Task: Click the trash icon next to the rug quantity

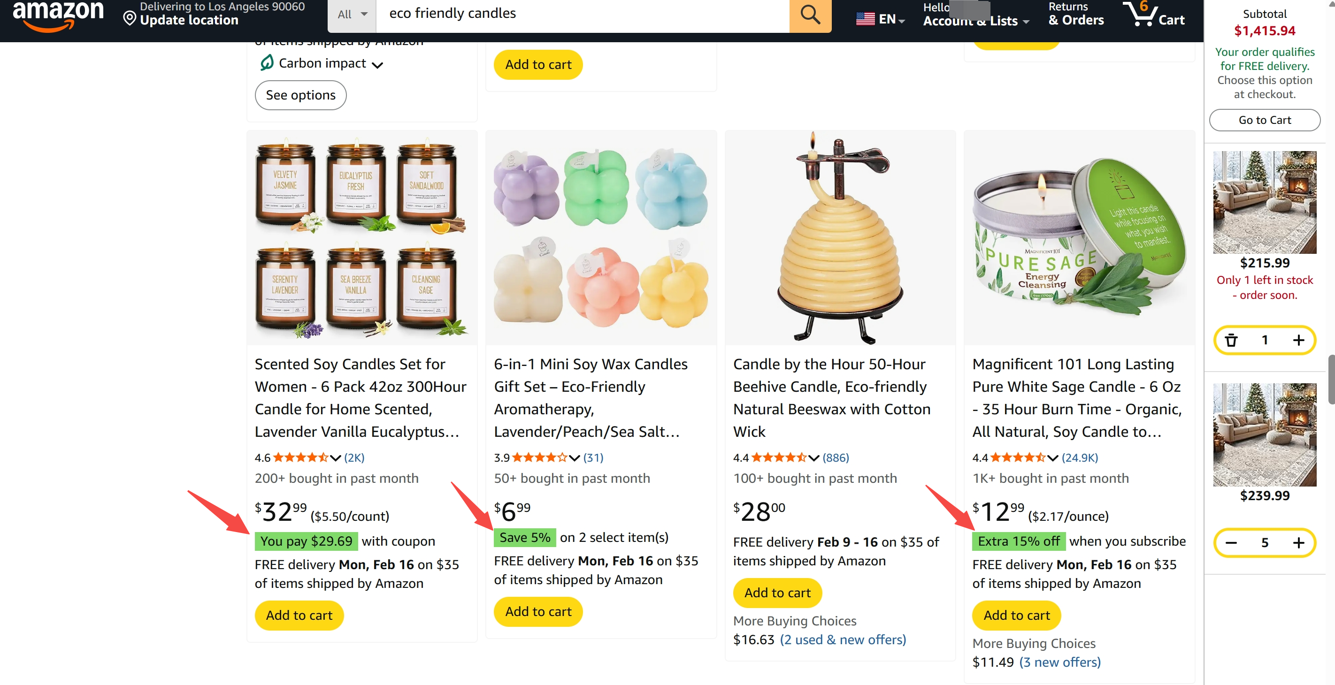Action: 1232,340
